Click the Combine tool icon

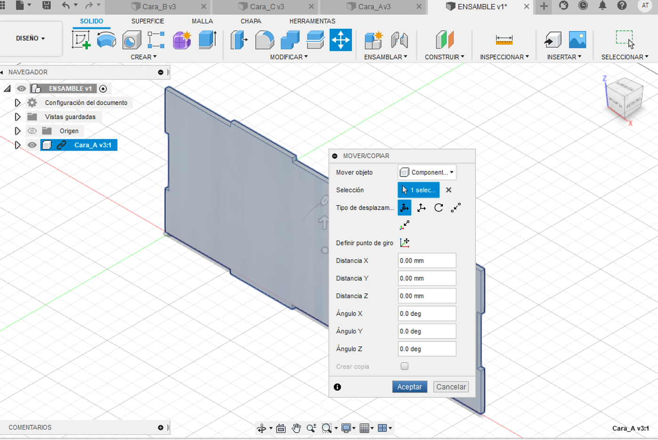290,40
